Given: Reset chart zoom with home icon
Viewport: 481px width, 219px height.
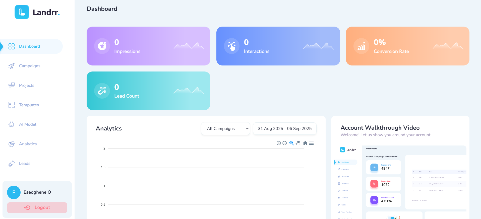Looking at the screenshot, I should (305, 143).
